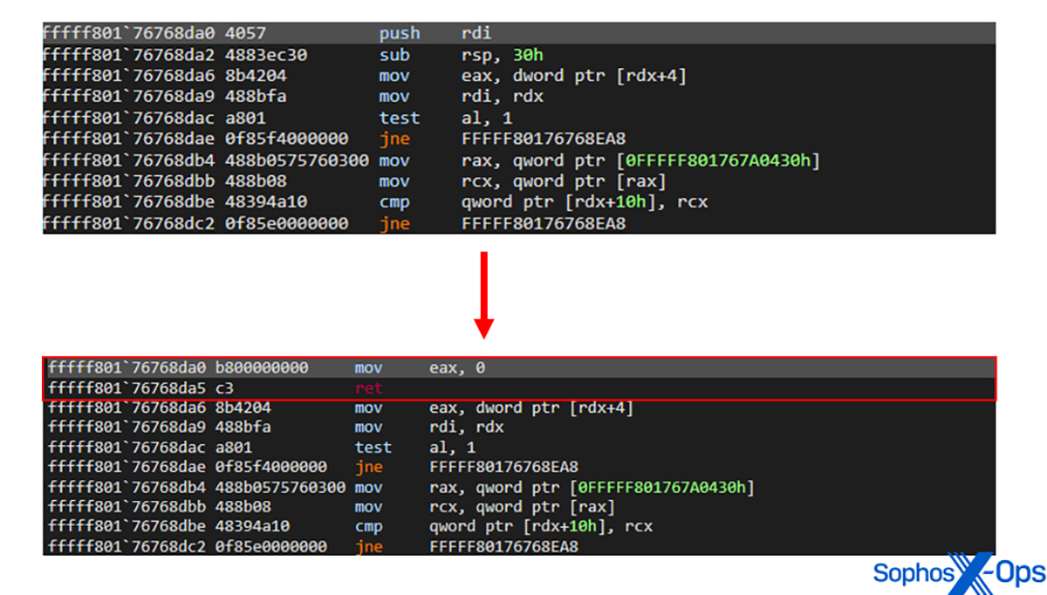Select 'qword ptr [rdx+10h], rcx' in the upper listing
The width and height of the screenshot is (1047, 595).
(x=585, y=202)
